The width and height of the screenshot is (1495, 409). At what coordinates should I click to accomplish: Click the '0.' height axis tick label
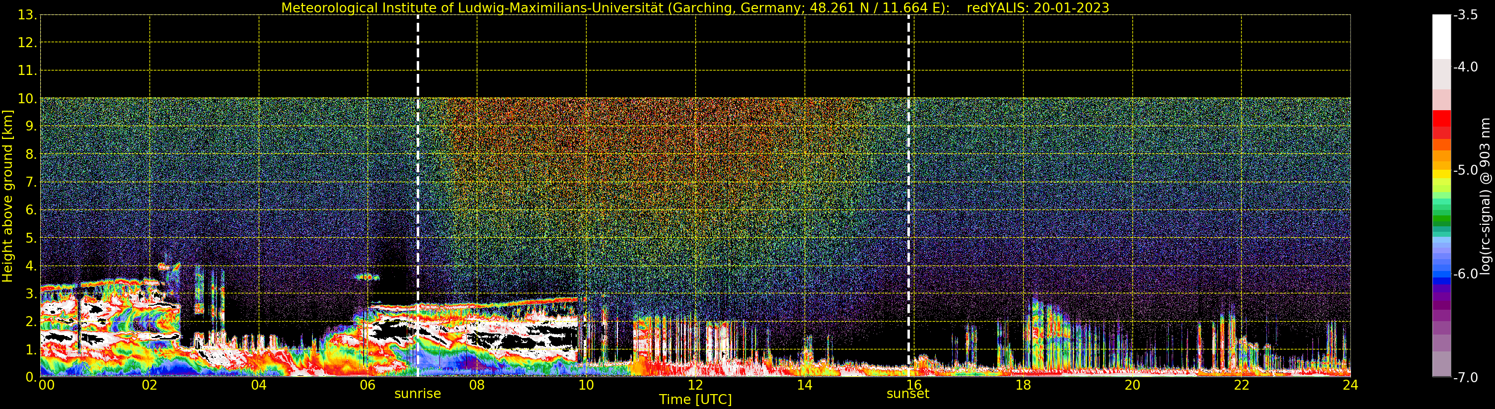(31, 377)
